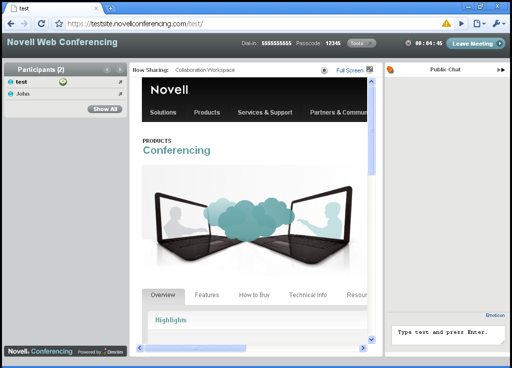The image size is (512, 368).
Task: Switch to Technical Info tab
Action: [x=308, y=295]
